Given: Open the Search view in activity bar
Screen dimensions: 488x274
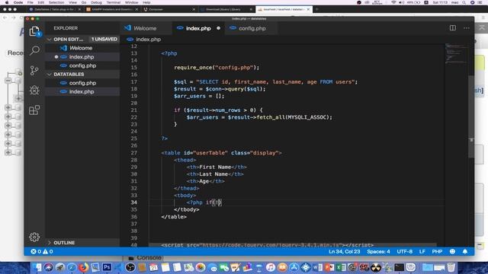Looking at the screenshot, I should 34,50.
